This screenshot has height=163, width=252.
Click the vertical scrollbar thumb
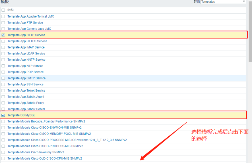[250, 32]
